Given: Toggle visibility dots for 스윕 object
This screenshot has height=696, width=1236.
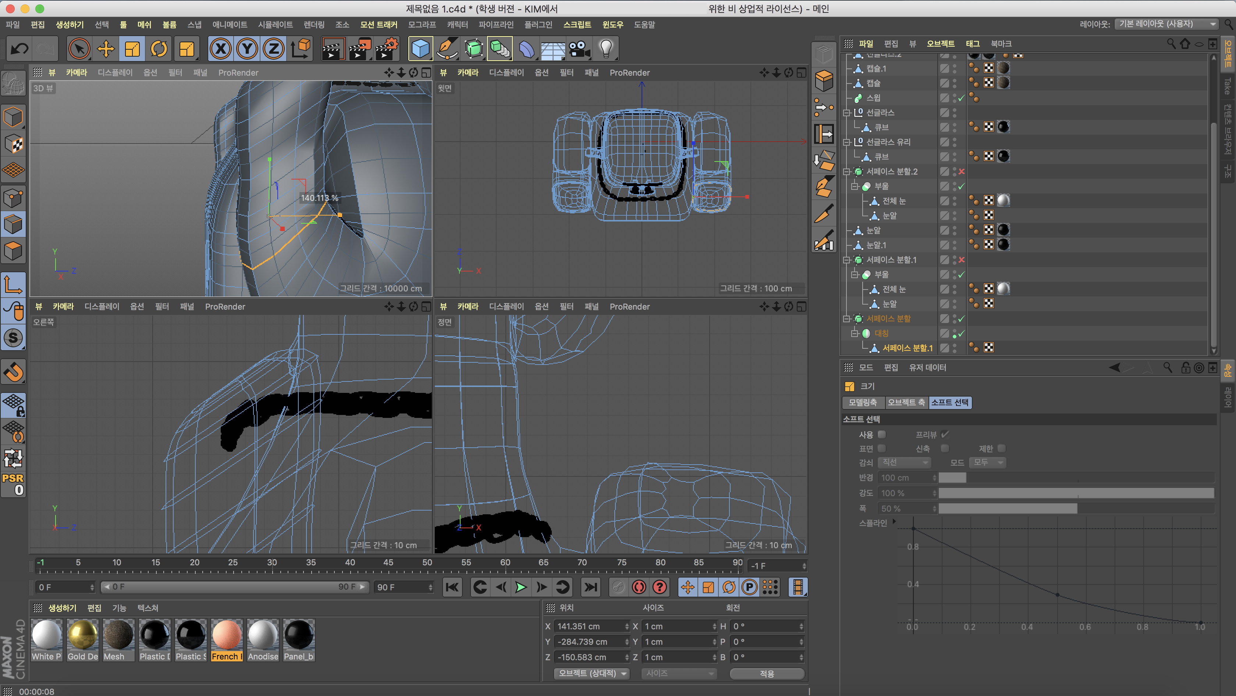Looking at the screenshot, I should coord(954,98).
